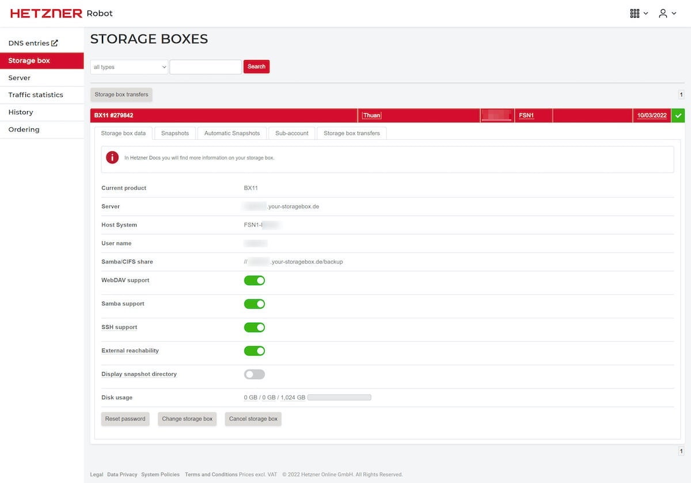Toggle SSH support off
Screen dimensions: 691x483
[255, 328]
